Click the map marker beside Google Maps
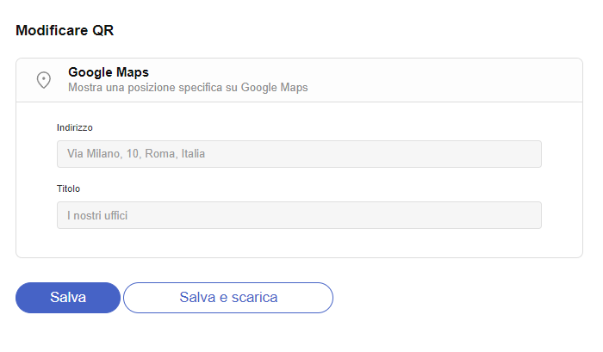This screenshot has height=352, width=603. [x=43, y=80]
